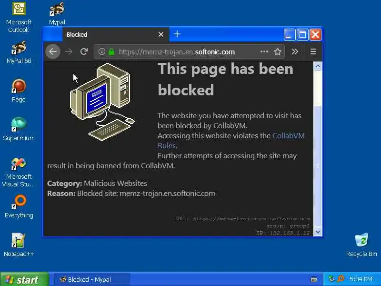
Task: Click the Blocked - Mypal taskbar button
Action: tap(92, 279)
